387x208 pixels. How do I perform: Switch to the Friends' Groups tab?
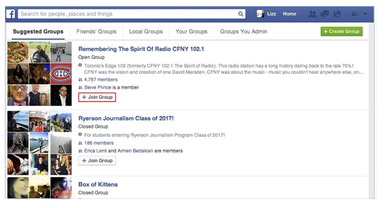tap(96, 32)
